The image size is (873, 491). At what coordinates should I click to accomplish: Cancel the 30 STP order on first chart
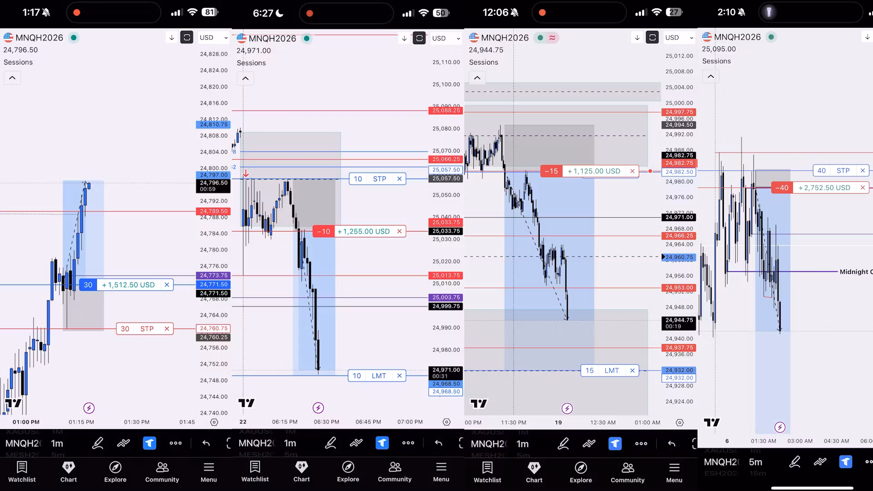[x=167, y=329]
